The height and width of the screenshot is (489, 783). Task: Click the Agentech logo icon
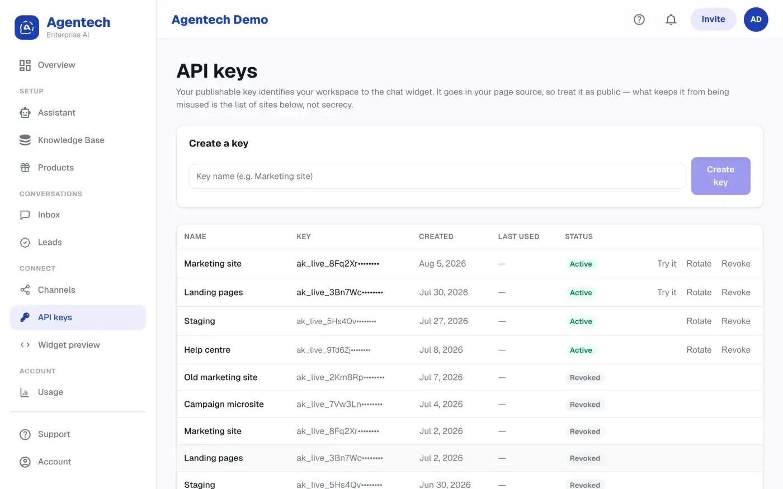tap(27, 27)
